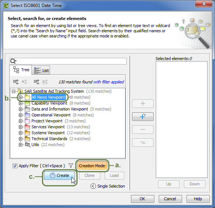Click the second expand toolbar icon
This screenshot has width=215, height=208.
[37, 82]
